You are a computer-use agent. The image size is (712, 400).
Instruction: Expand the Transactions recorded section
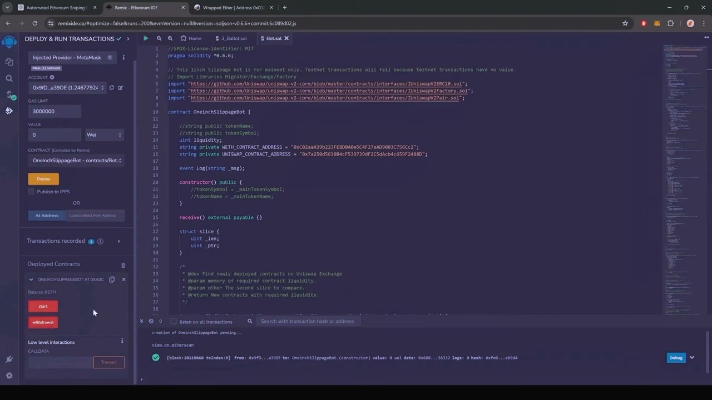click(118, 241)
